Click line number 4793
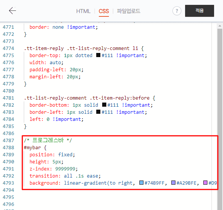 coord(9,183)
